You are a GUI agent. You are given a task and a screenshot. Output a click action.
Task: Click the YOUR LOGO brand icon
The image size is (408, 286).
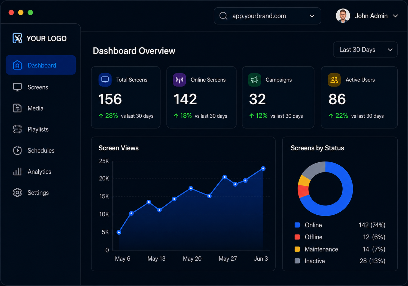tap(17, 38)
